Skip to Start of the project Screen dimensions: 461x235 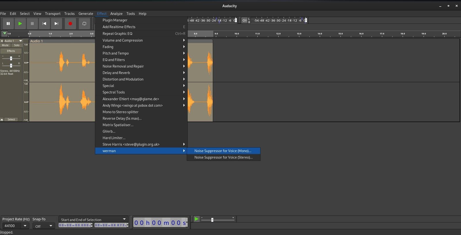[x=44, y=24]
